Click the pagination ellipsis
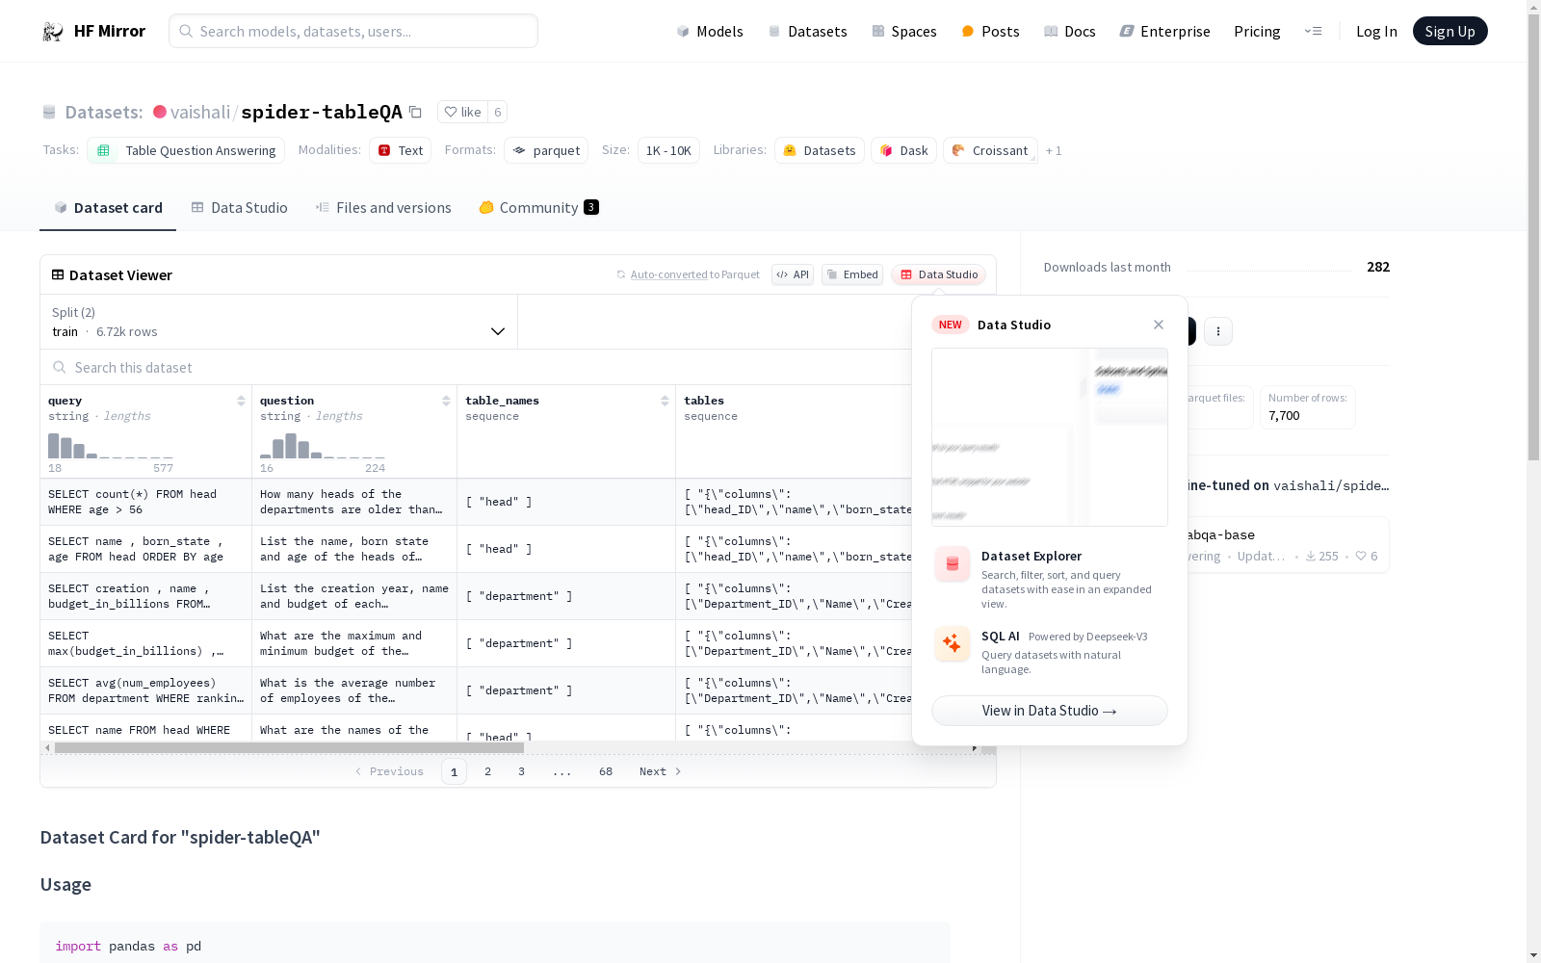Screen dimensions: 1541x963 562,771
